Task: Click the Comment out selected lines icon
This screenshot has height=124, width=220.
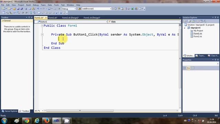Action: click(x=31, y=13)
